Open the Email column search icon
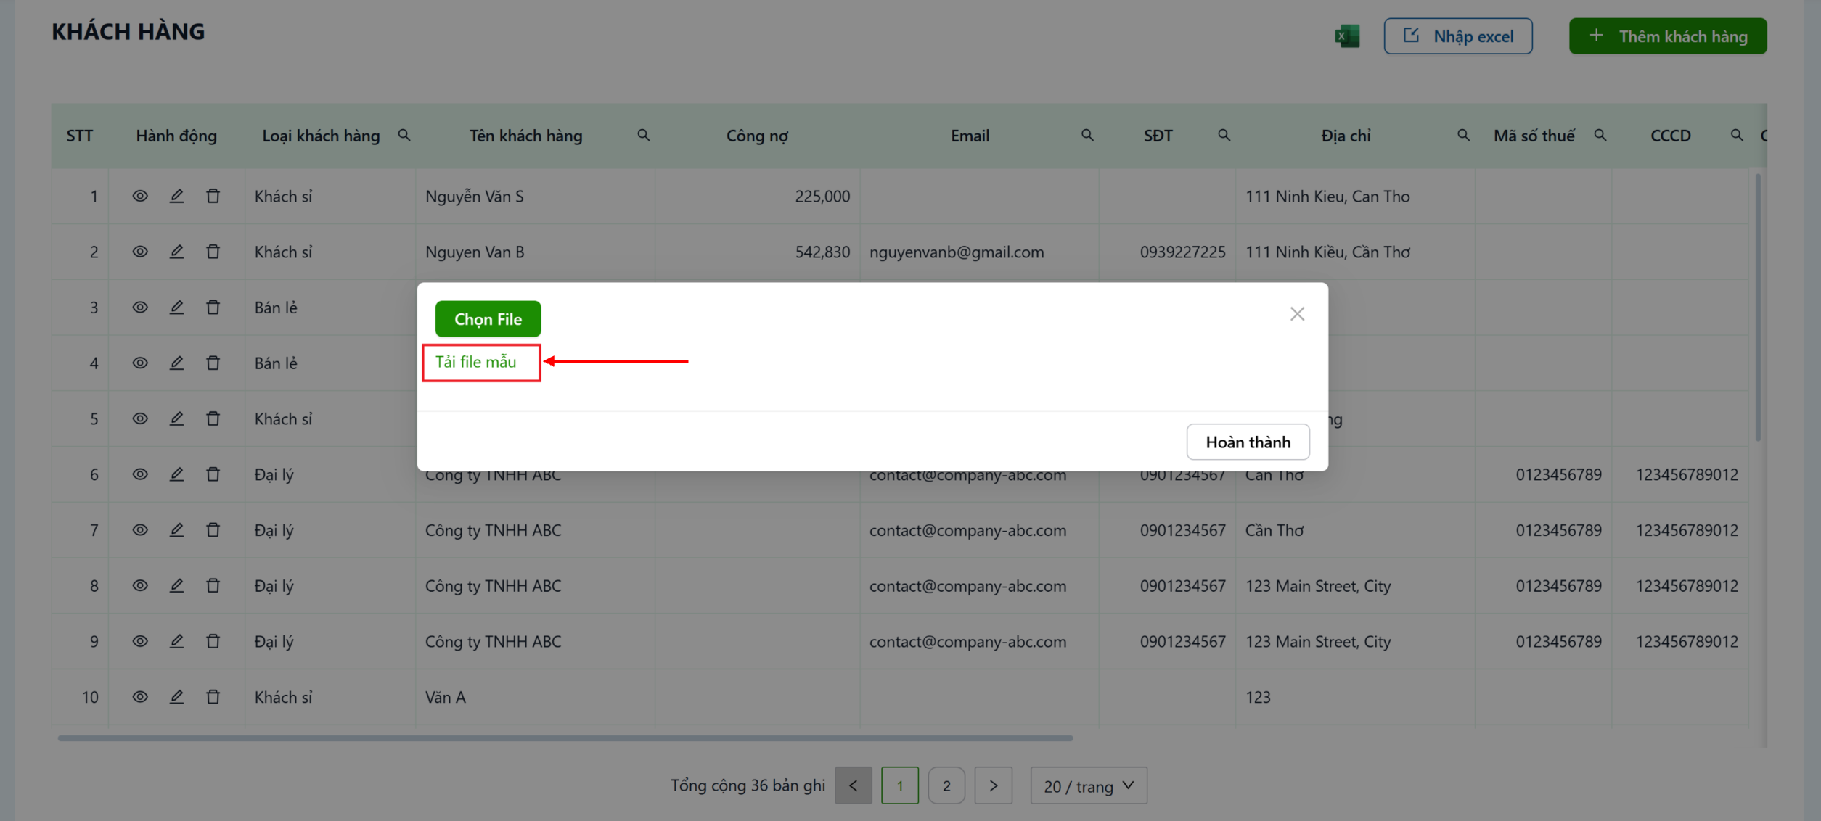The height and width of the screenshot is (821, 1821). [x=1087, y=135]
